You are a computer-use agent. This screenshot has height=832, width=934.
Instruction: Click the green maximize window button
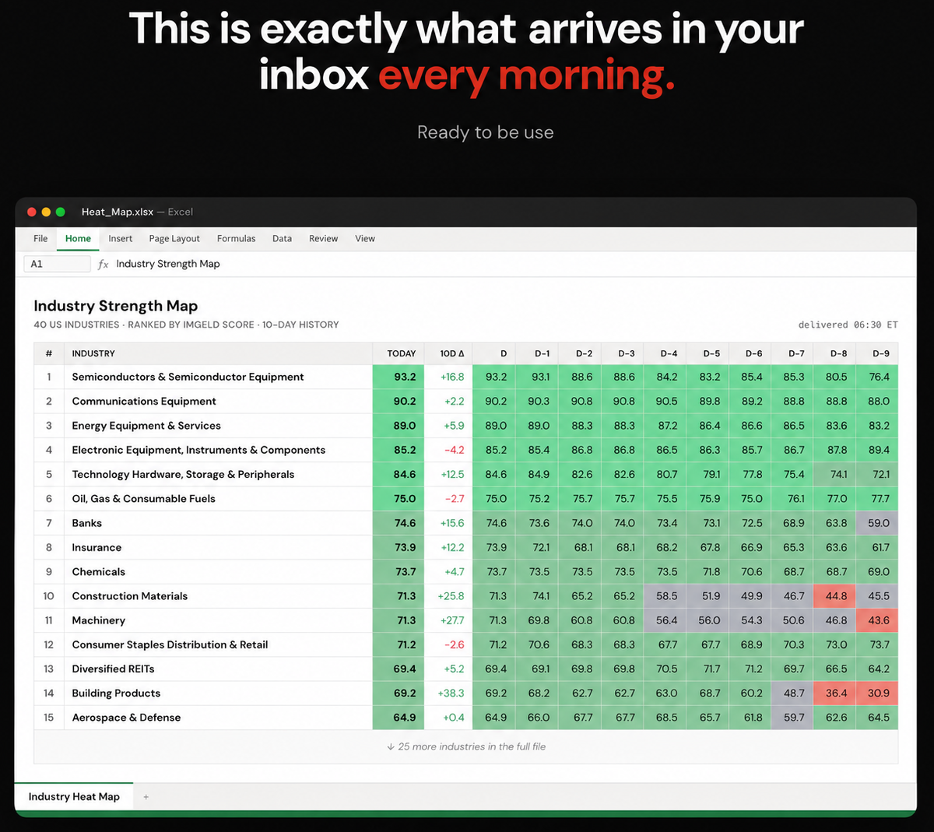(60, 212)
